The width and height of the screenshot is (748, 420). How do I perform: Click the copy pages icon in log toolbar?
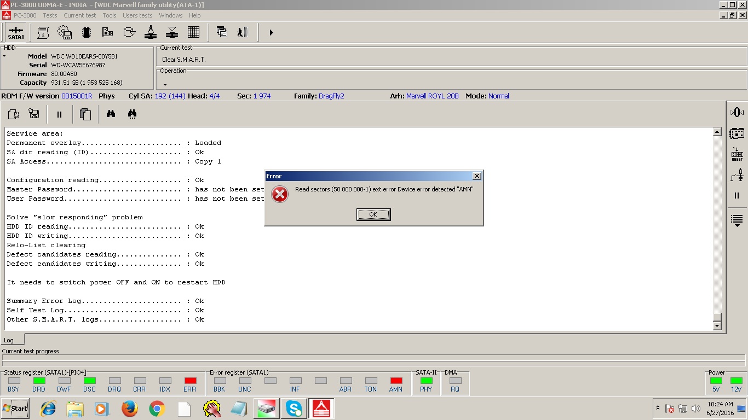pyautogui.click(x=85, y=114)
